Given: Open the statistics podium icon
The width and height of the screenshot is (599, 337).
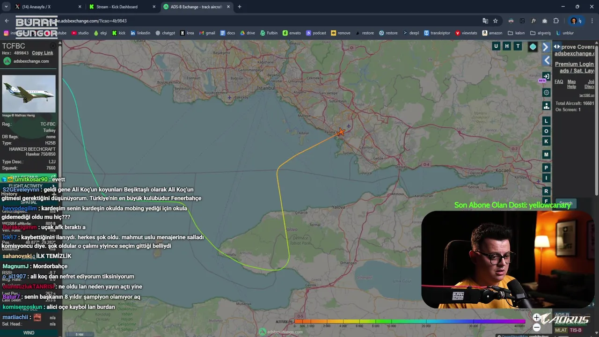Looking at the screenshot, I should (546, 106).
